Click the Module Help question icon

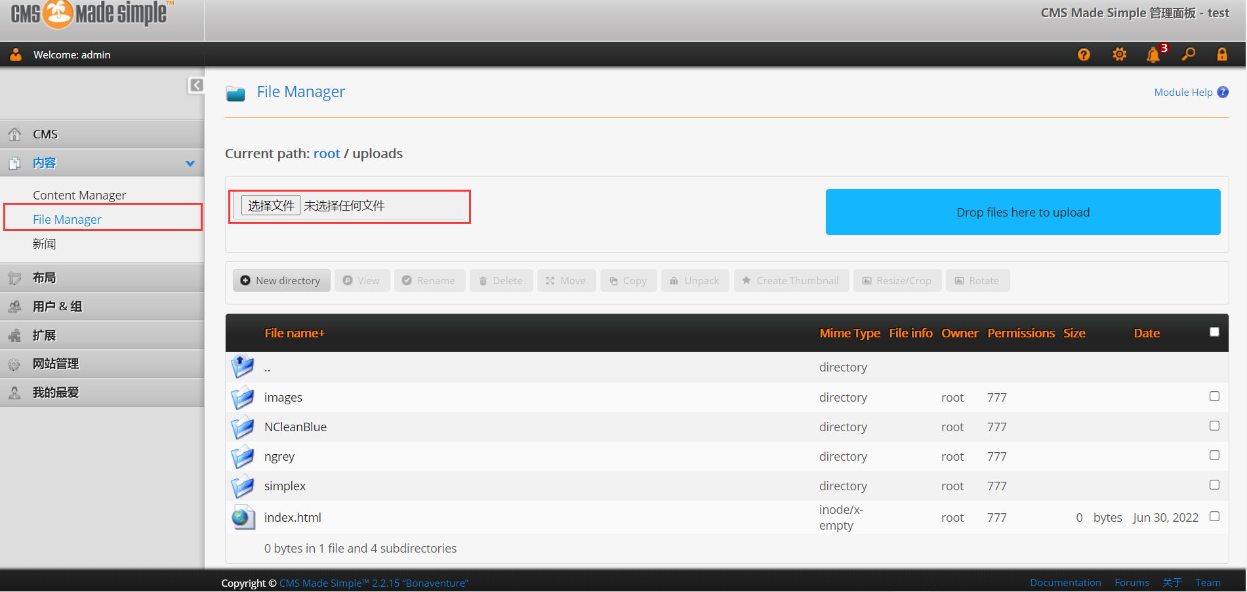(1223, 92)
